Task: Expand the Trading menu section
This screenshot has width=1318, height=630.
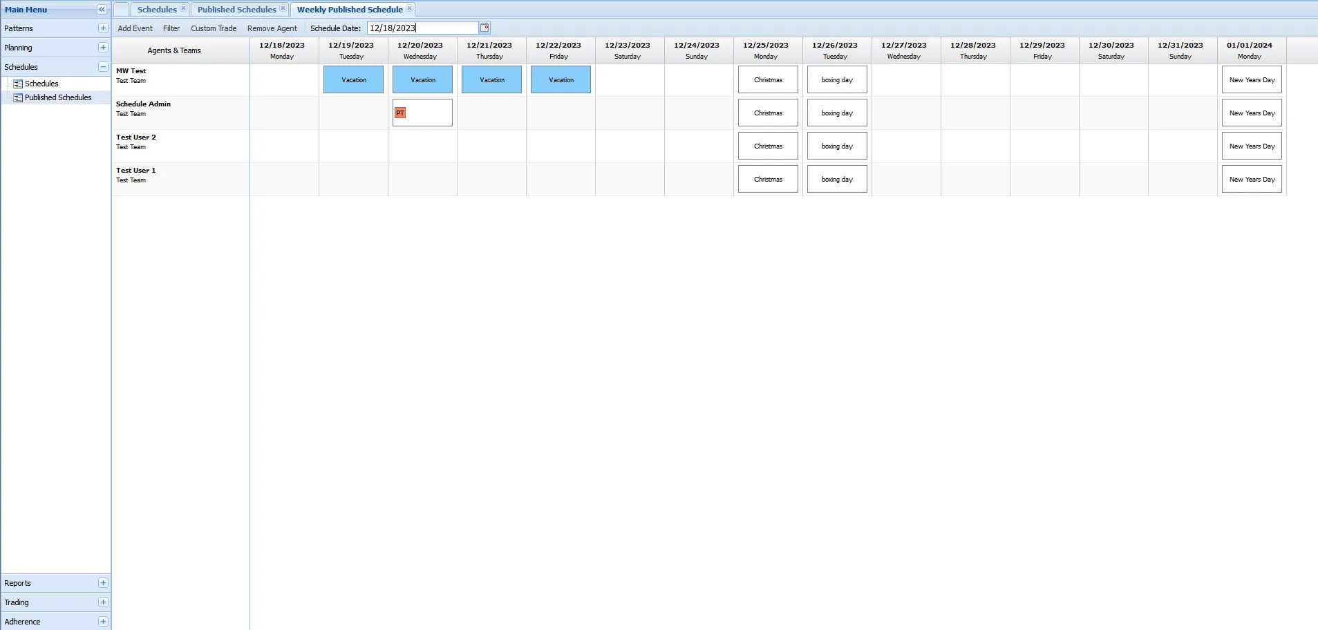Action: pyautogui.click(x=103, y=602)
